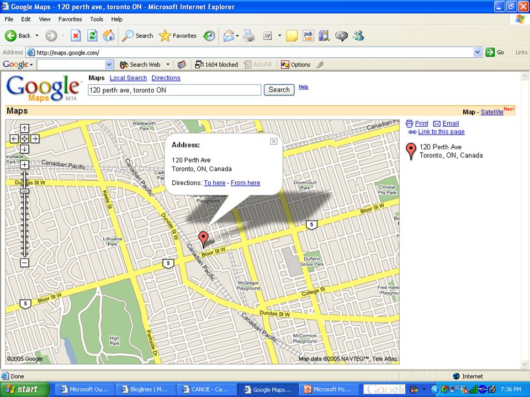The height and width of the screenshot is (397, 530).
Task: Open the Search Web dropdown arrow
Action: point(168,65)
